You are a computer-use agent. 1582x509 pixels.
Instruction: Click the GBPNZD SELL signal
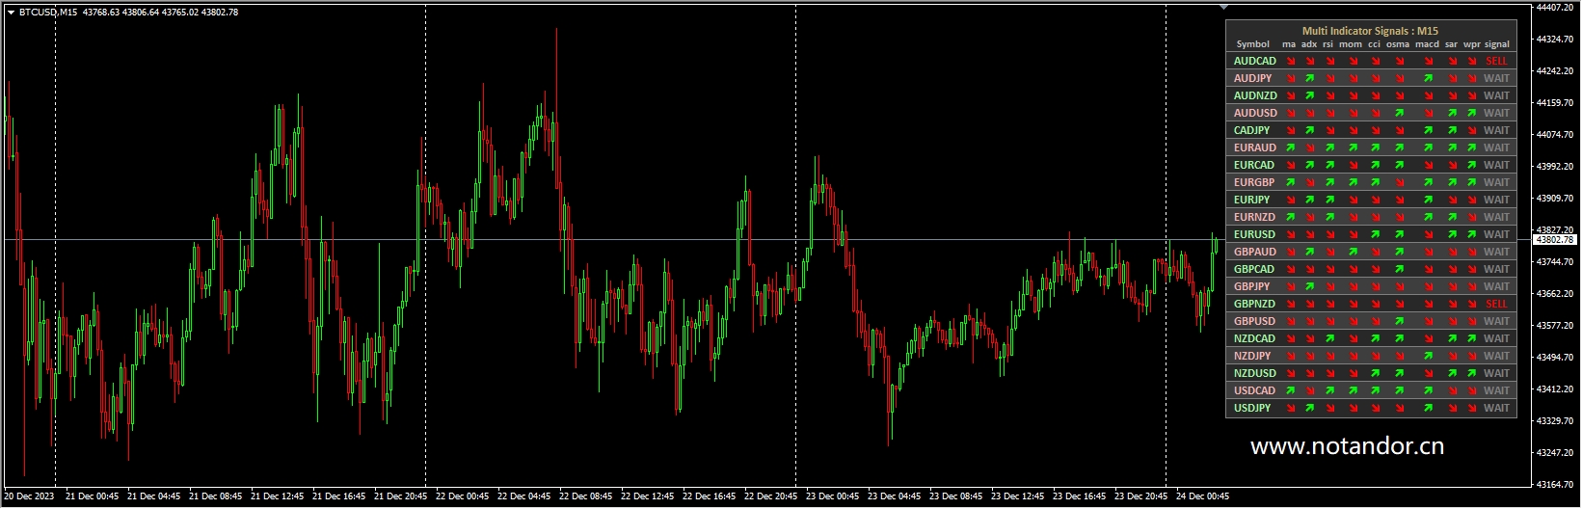[x=1496, y=304]
